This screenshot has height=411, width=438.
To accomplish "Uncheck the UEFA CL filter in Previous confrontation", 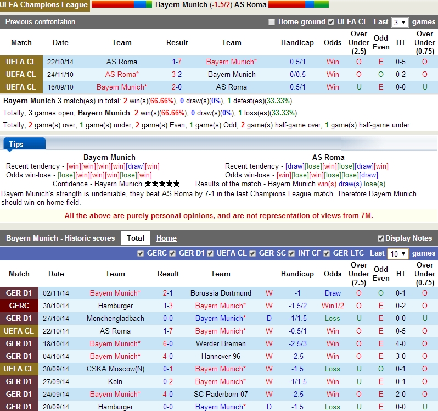I will coord(331,22).
